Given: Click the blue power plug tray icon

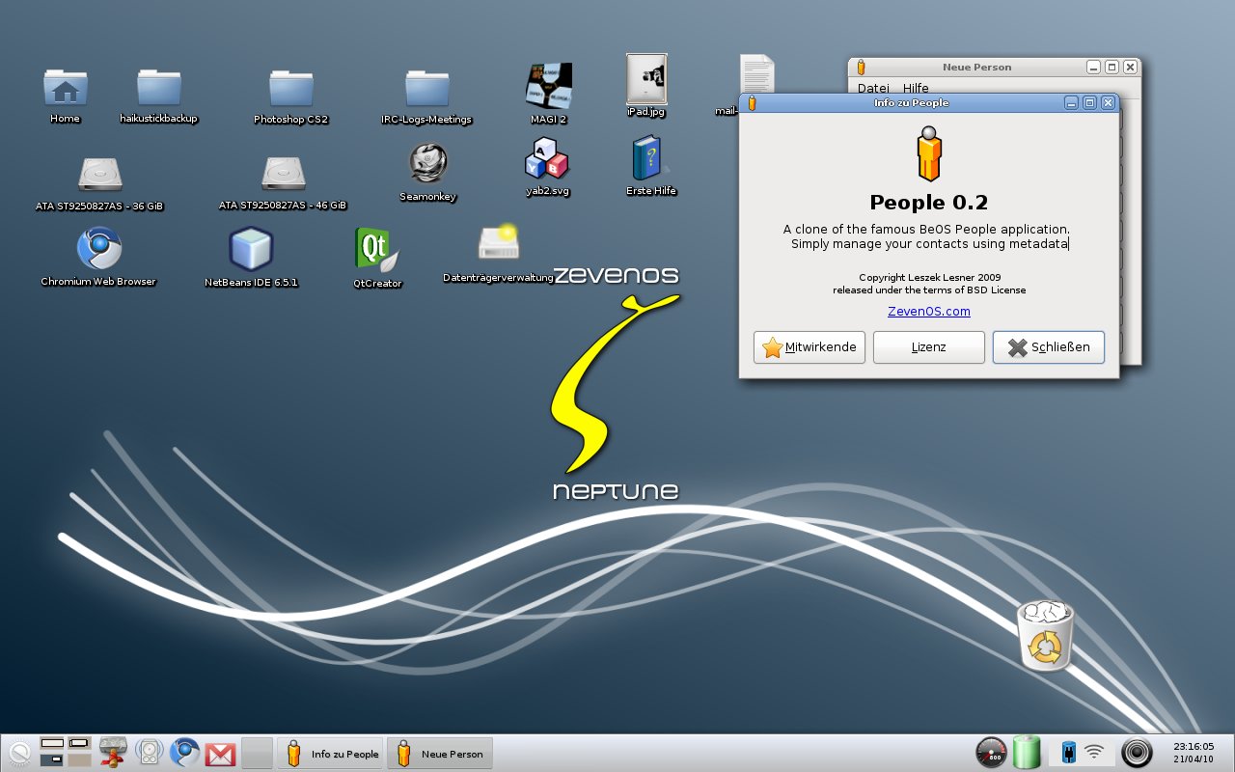Looking at the screenshot, I should 1068,752.
